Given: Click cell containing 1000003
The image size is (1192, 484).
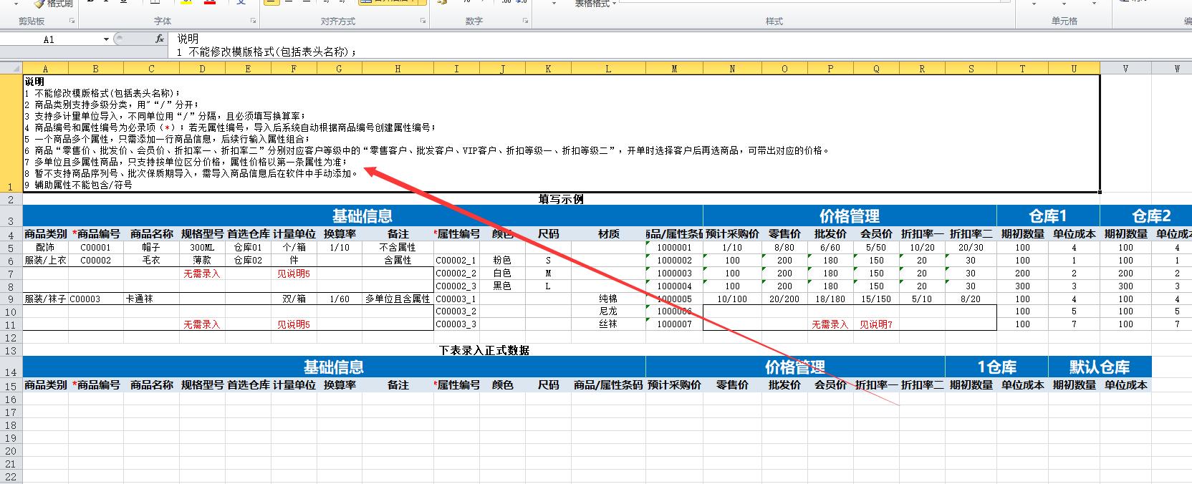Looking at the screenshot, I should pos(674,274).
